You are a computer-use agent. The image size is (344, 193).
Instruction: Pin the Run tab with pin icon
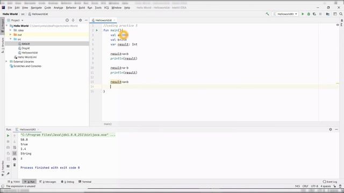8,174
